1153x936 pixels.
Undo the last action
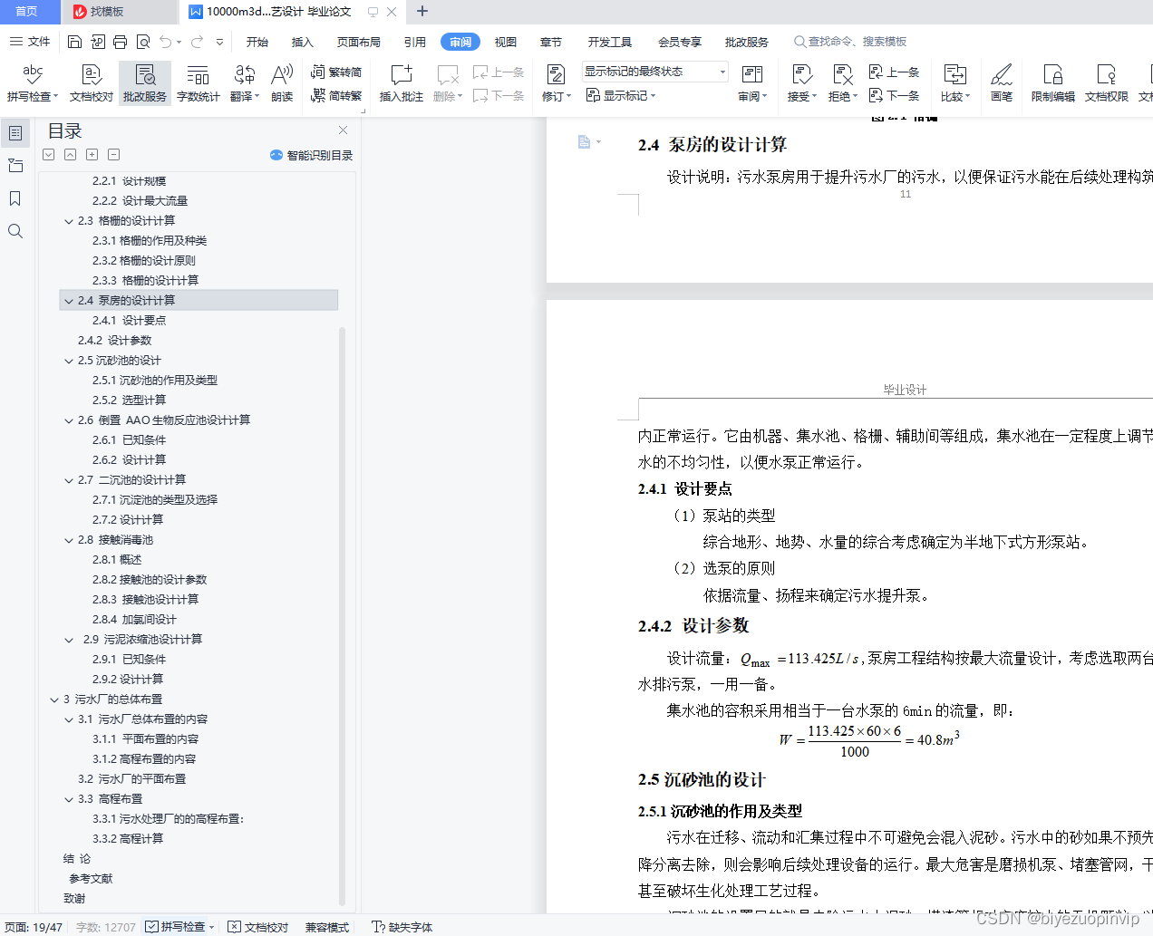click(x=165, y=42)
